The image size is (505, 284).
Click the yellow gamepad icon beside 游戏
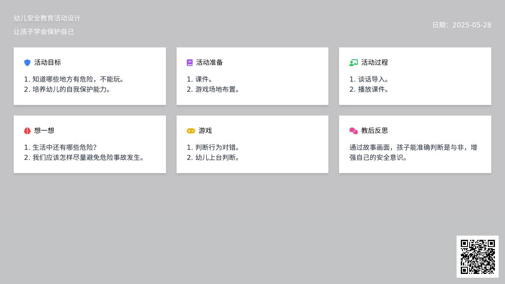click(x=191, y=131)
